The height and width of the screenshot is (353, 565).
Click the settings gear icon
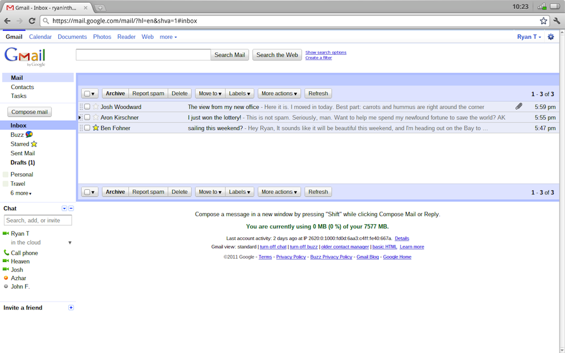click(x=551, y=37)
